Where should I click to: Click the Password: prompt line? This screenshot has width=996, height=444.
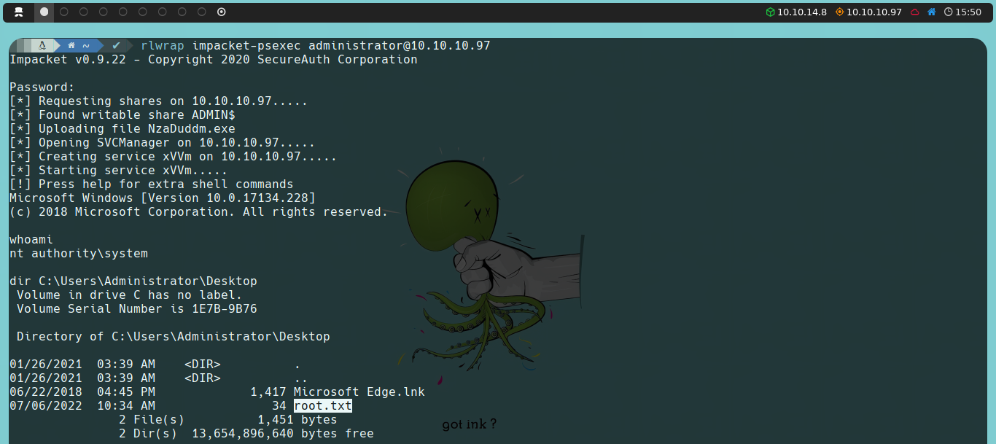[42, 87]
